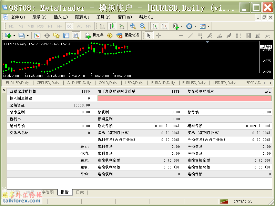Switch to the M15 timeframe
This screenshot has height=206, width=275.
click(x=31, y=26)
